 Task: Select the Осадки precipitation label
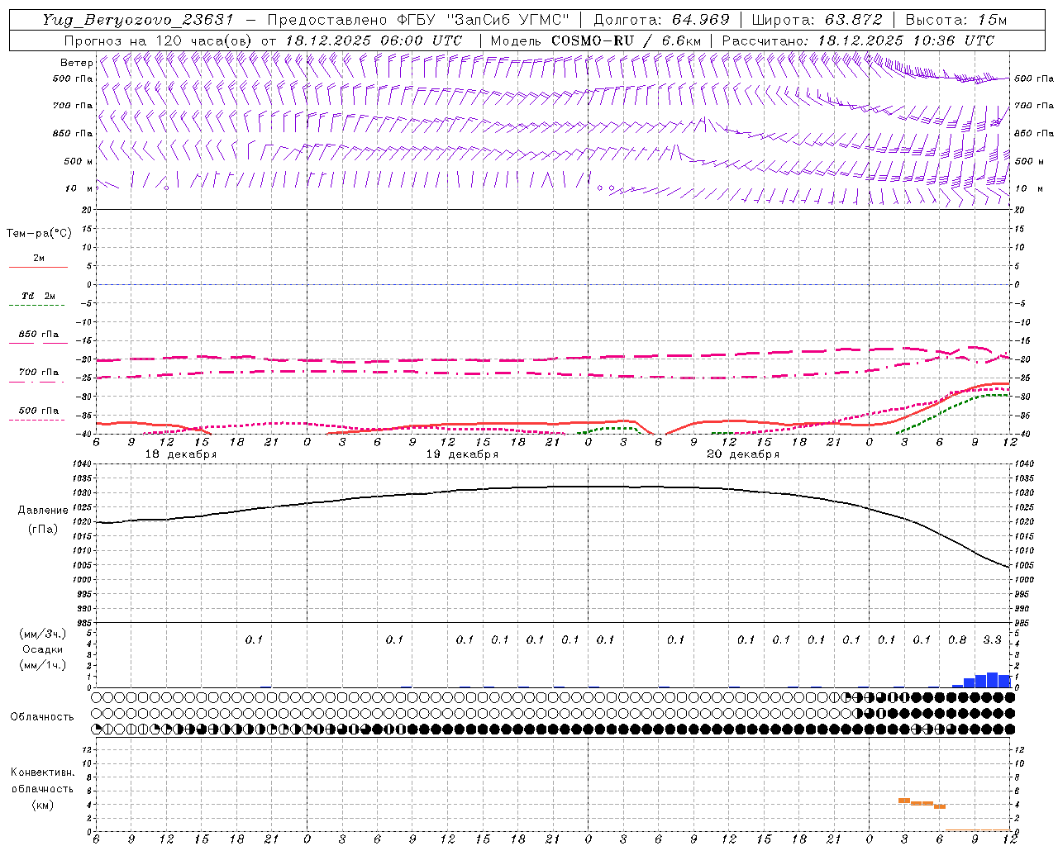[43, 649]
